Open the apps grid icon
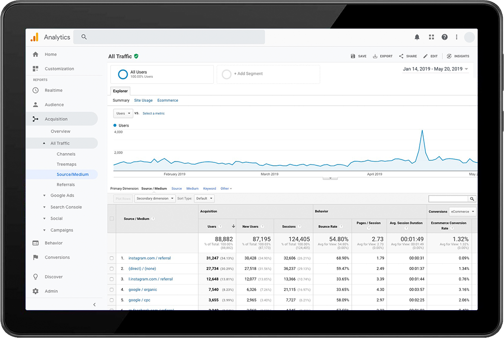The height and width of the screenshot is (338, 504). [x=432, y=37]
